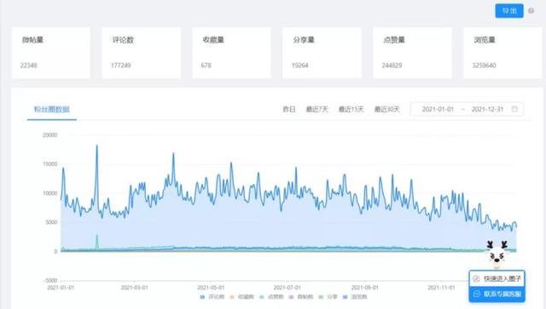Open end date 2021-12-31 picker

[487, 109]
